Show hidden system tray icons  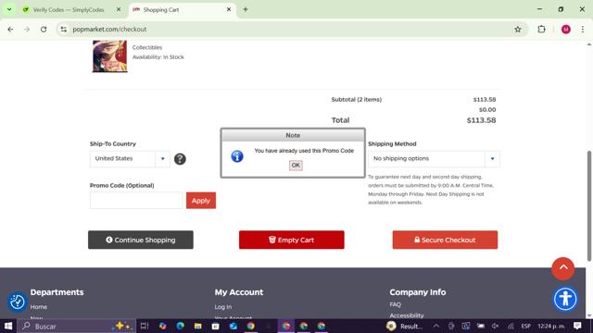tap(436, 326)
